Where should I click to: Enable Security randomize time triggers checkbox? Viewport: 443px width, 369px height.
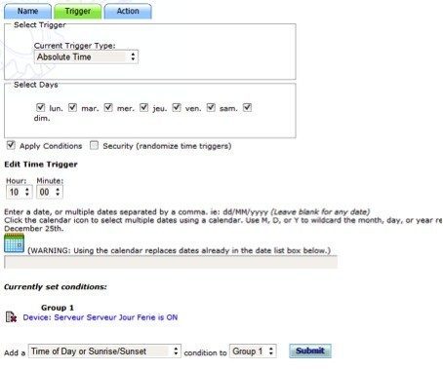[95, 145]
